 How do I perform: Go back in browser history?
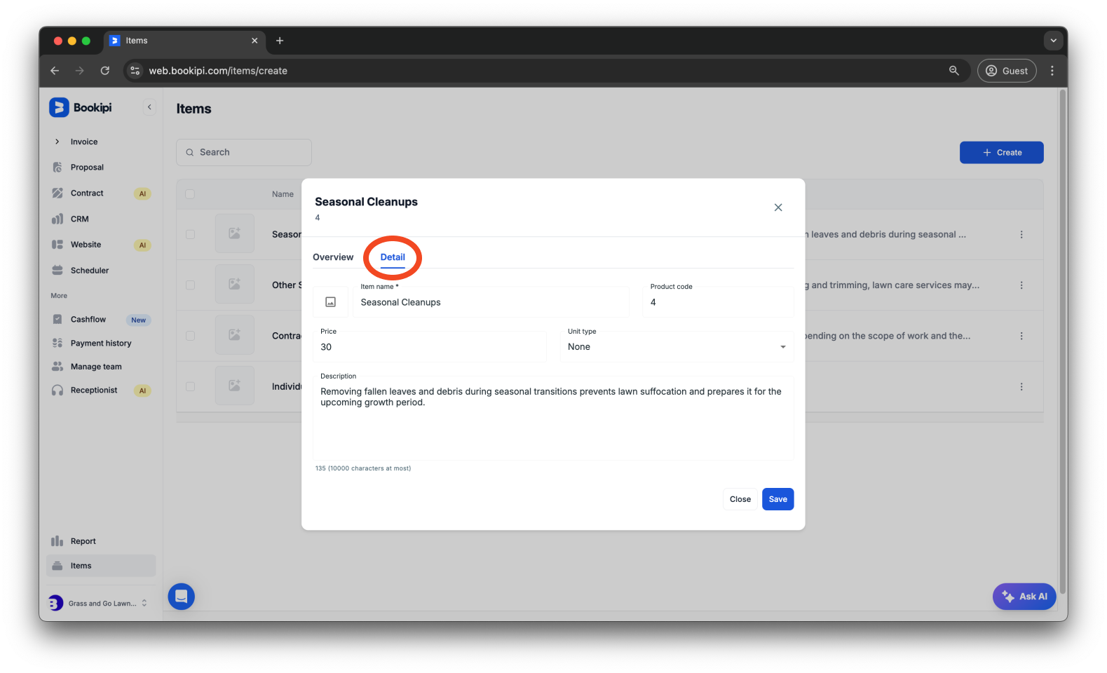tap(55, 71)
